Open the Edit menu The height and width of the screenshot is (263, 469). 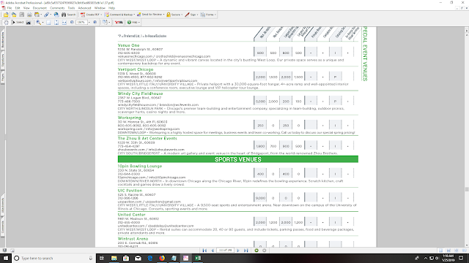pos(18,8)
